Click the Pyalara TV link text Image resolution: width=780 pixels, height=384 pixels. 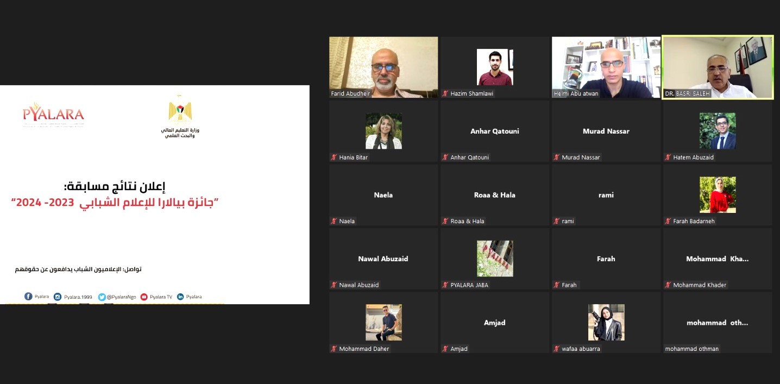(x=161, y=297)
